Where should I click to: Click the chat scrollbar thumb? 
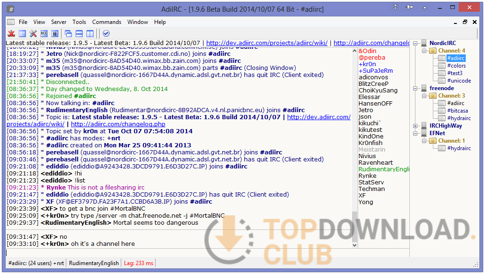click(x=354, y=226)
